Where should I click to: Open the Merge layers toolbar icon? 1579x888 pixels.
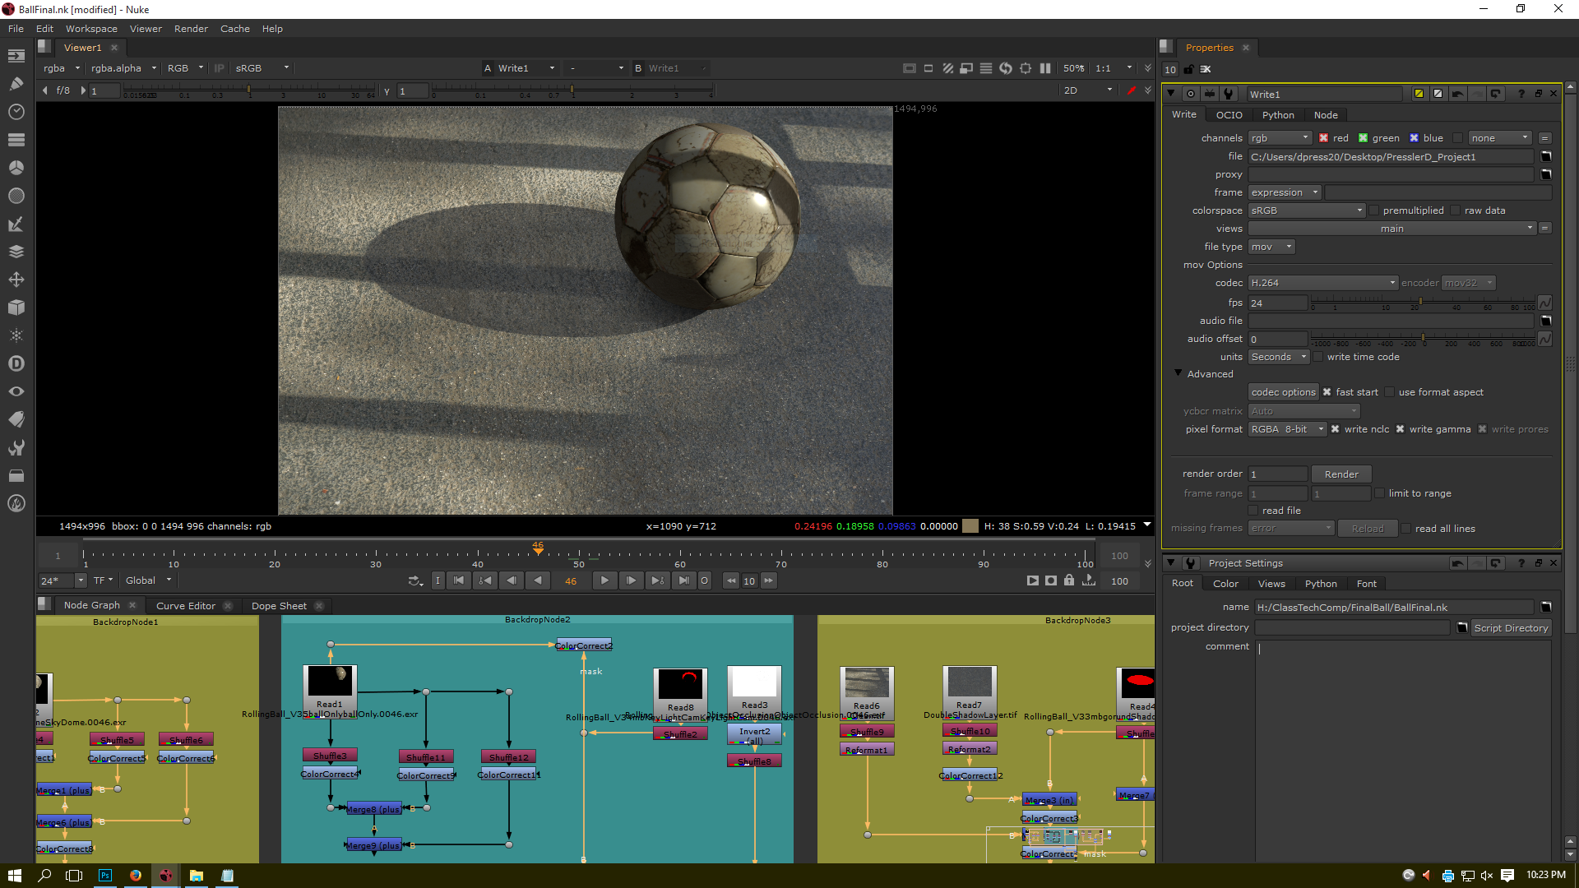pyautogui.click(x=16, y=252)
